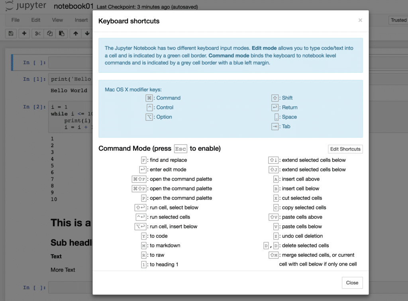Click 'Mac OS X modifier keys:' label
The height and width of the screenshot is (301, 408).
[x=133, y=90]
